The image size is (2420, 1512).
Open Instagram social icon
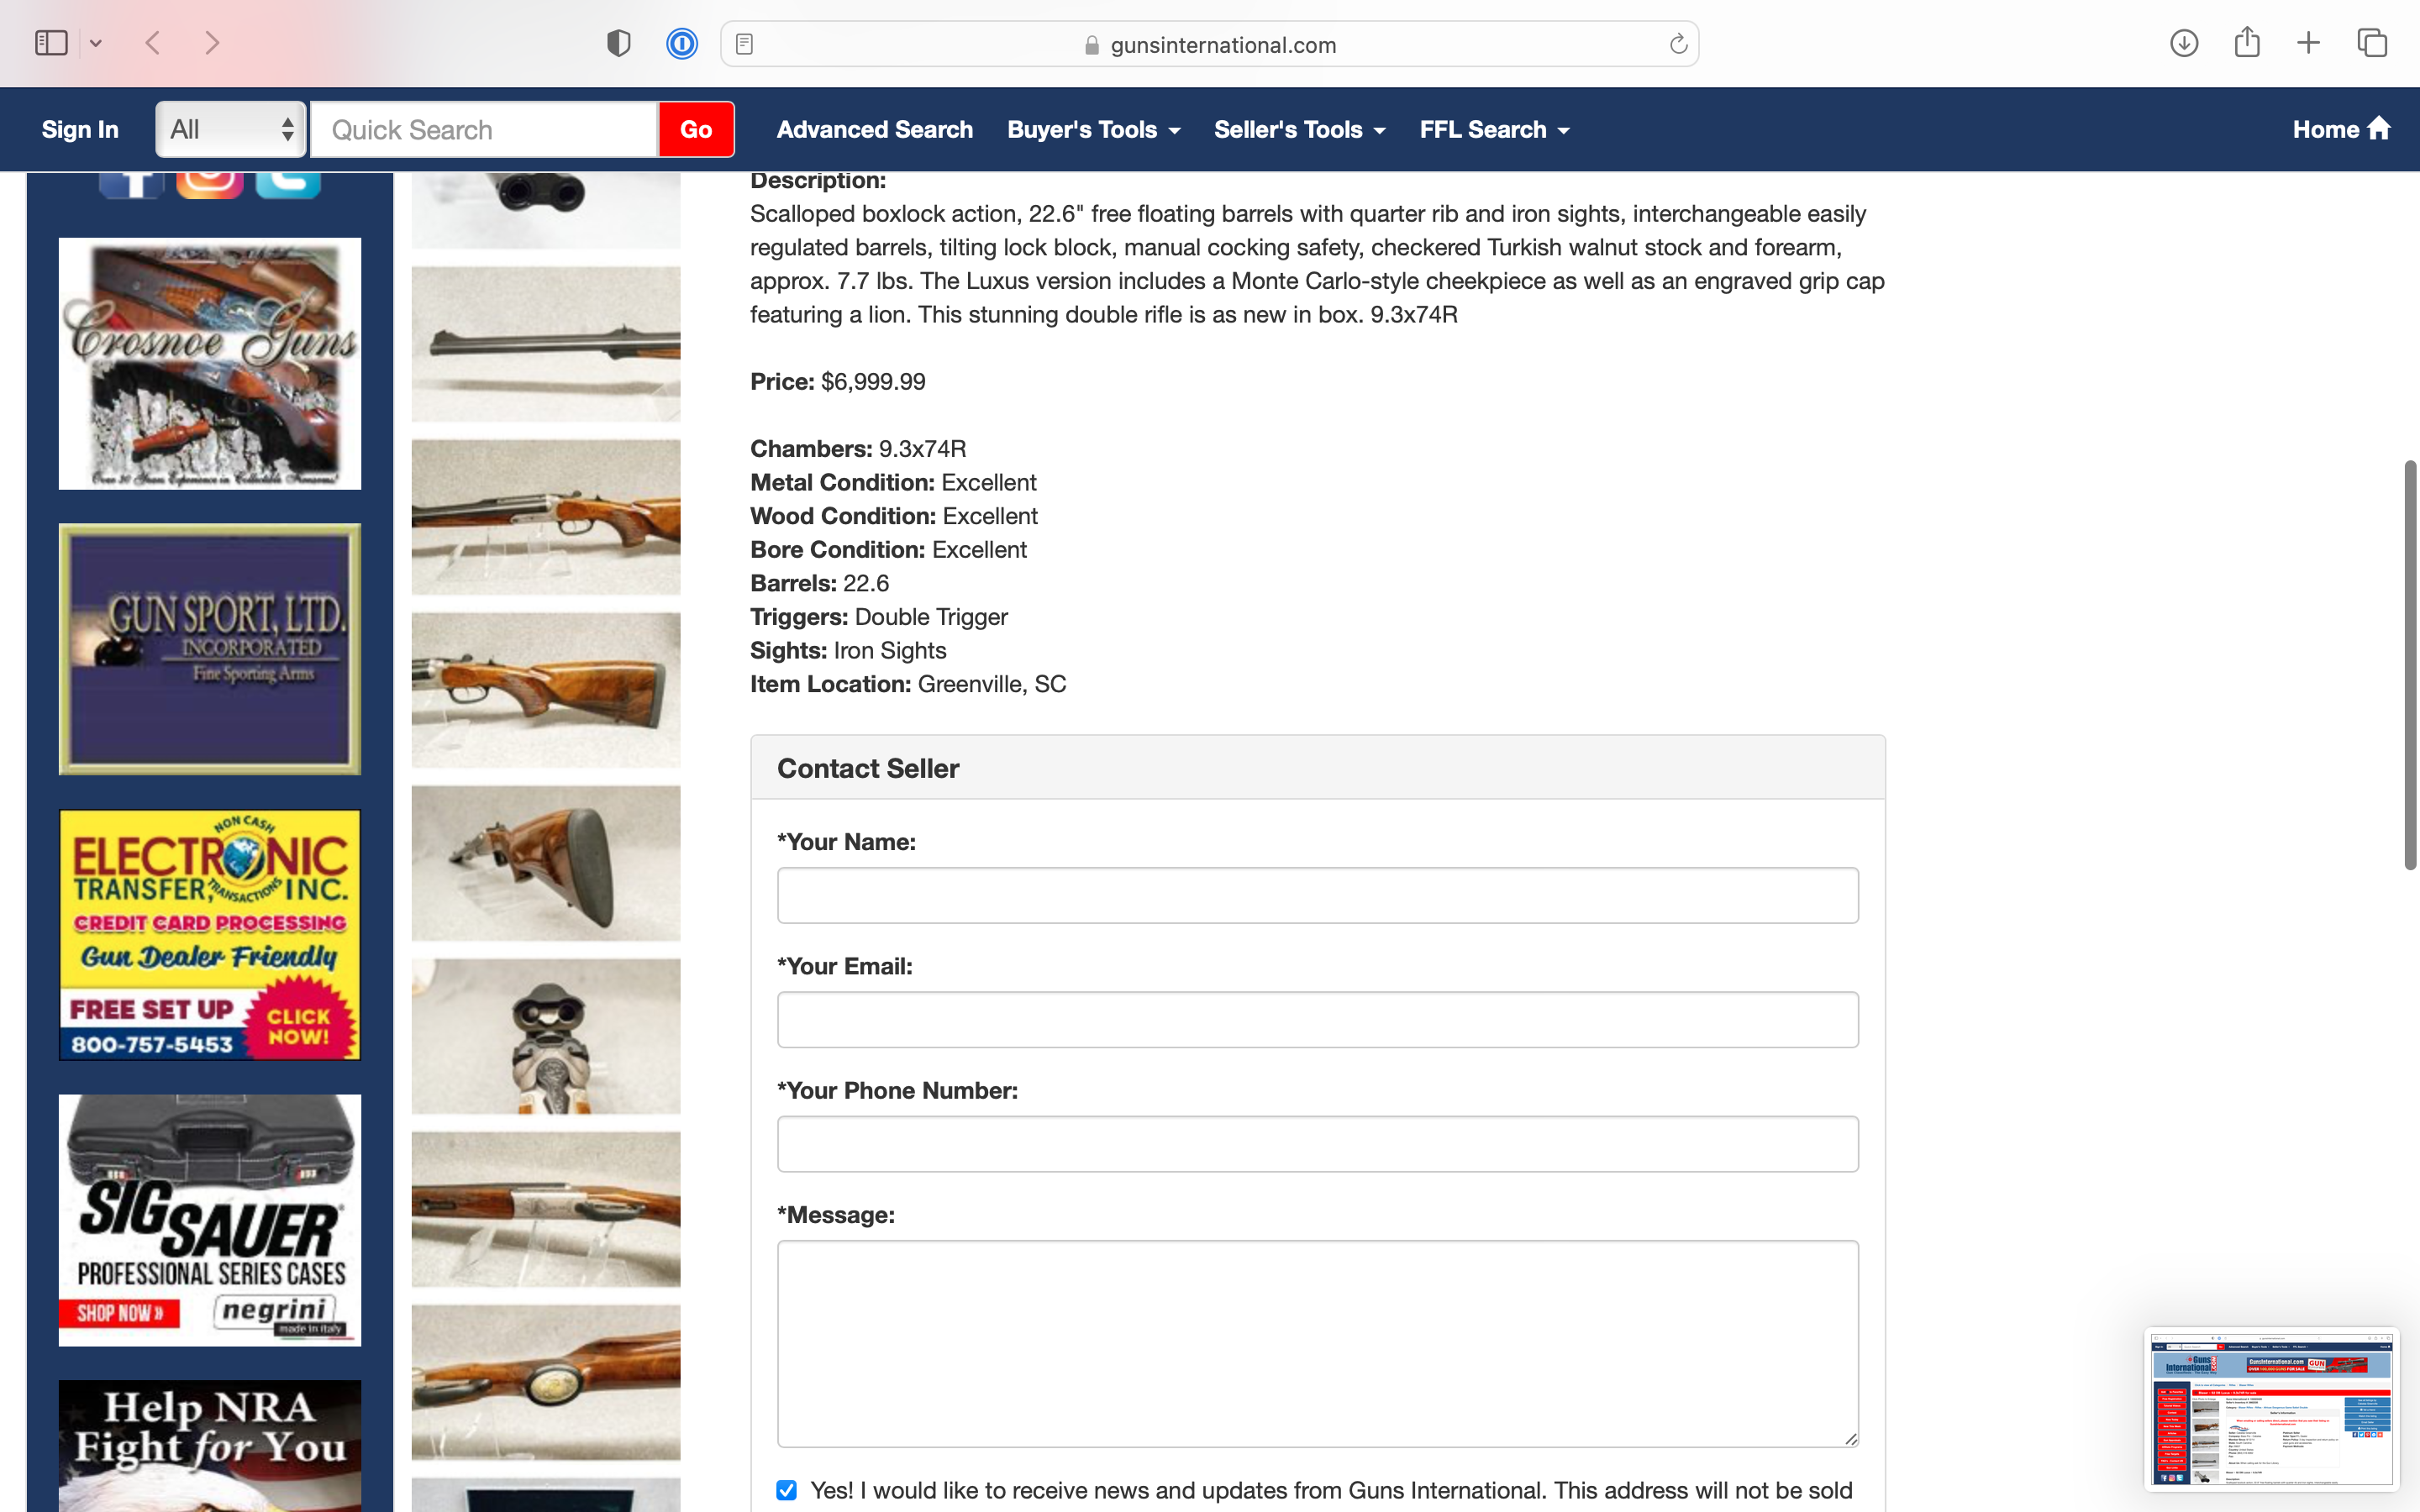click(210, 184)
